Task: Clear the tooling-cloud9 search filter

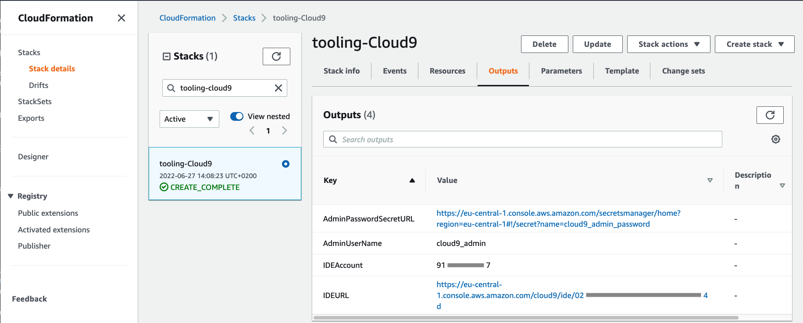Action: pos(278,88)
